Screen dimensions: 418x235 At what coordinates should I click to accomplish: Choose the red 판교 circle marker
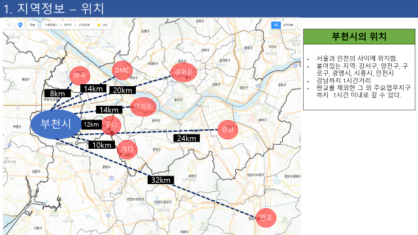point(266,217)
